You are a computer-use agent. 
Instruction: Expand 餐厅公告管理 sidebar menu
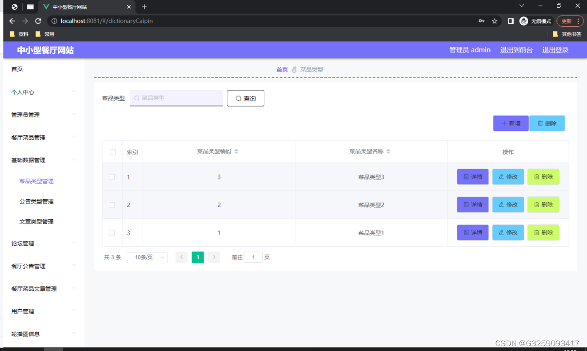coord(44,266)
